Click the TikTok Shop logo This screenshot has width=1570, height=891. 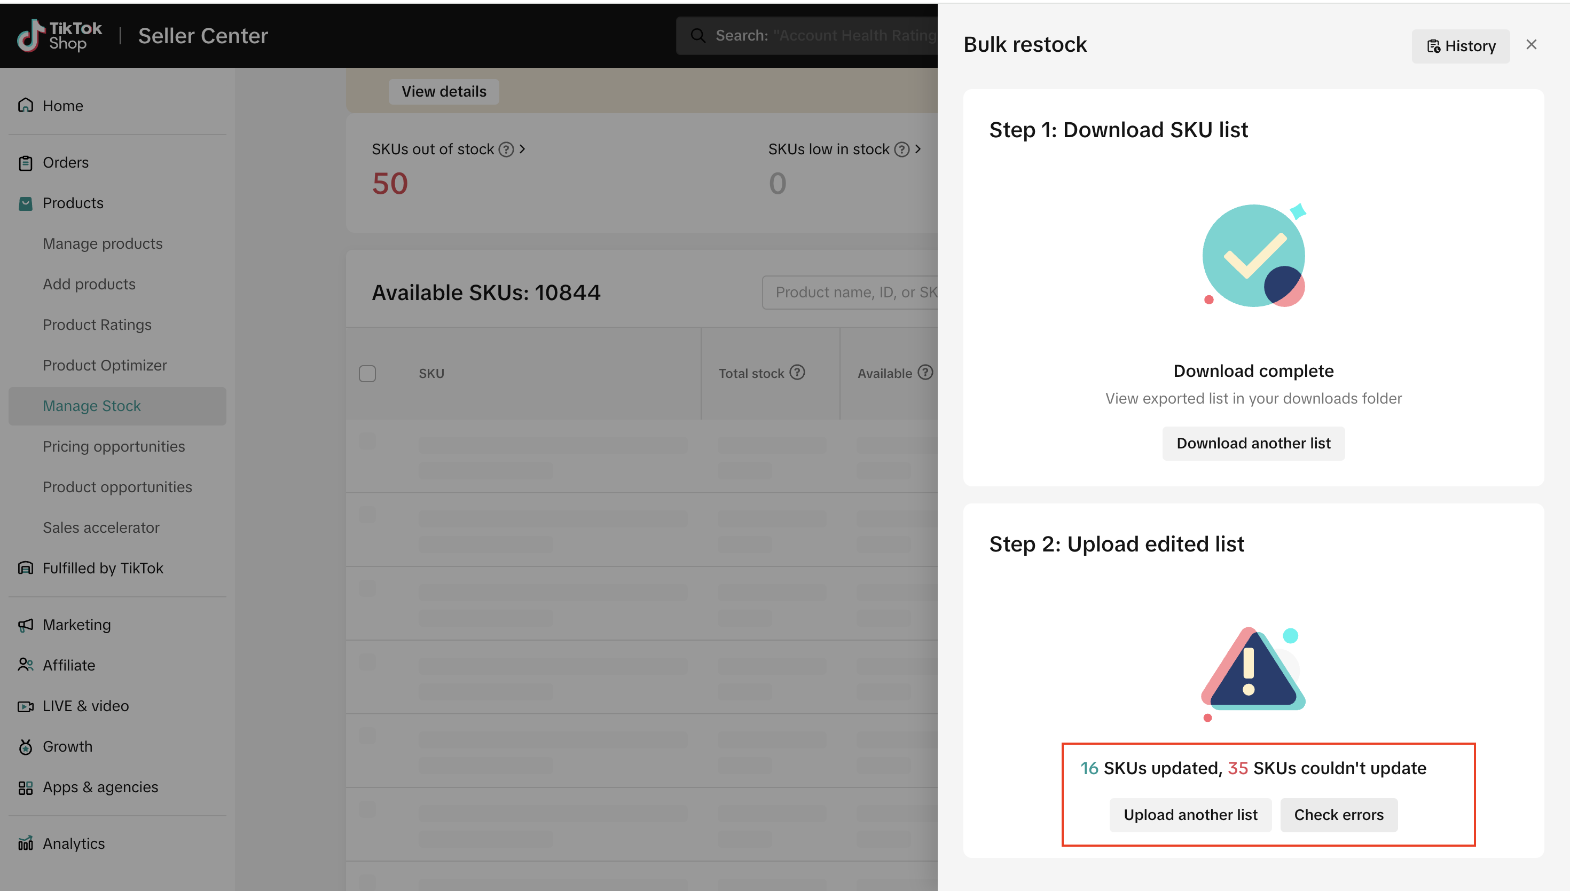(x=59, y=35)
